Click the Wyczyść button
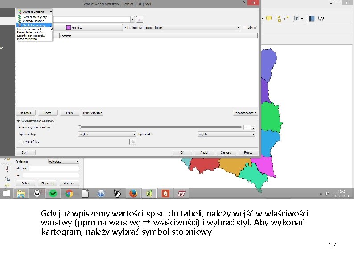 click(69, 183)
